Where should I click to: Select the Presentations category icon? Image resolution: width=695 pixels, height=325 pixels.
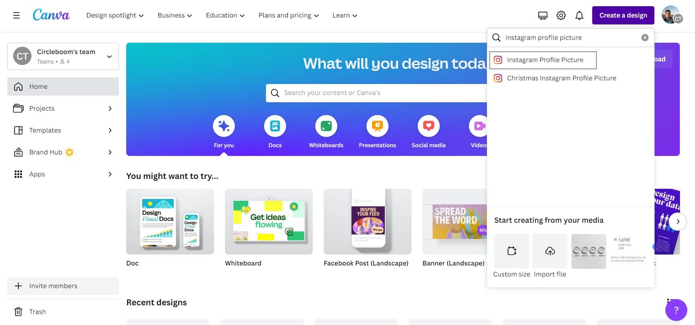[x=377, y=126]
